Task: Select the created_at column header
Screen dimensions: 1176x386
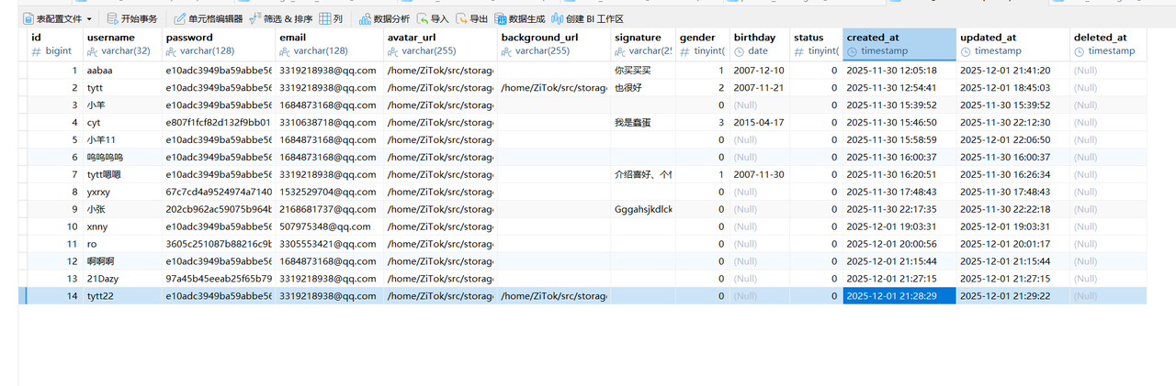Action: click(x=899, y=44)
